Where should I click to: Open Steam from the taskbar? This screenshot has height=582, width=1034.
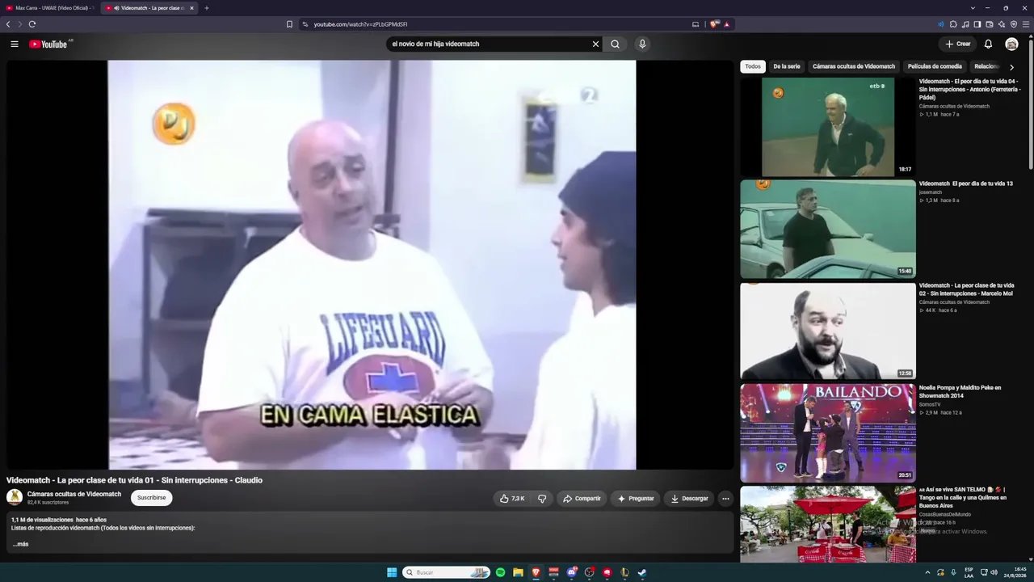[642, 572]
